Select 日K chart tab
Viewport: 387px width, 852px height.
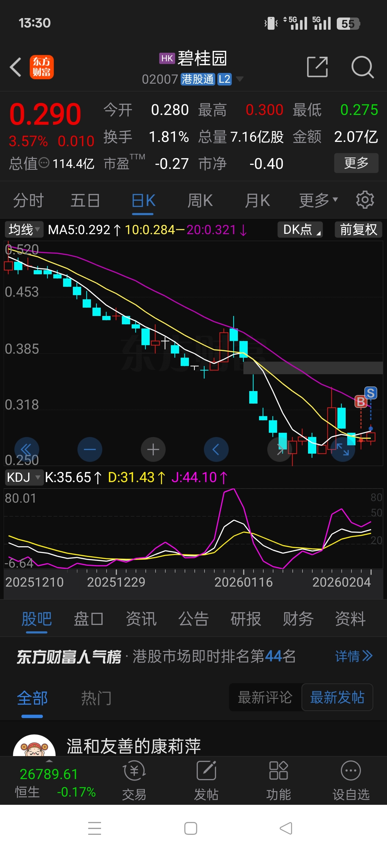(143, 200)
